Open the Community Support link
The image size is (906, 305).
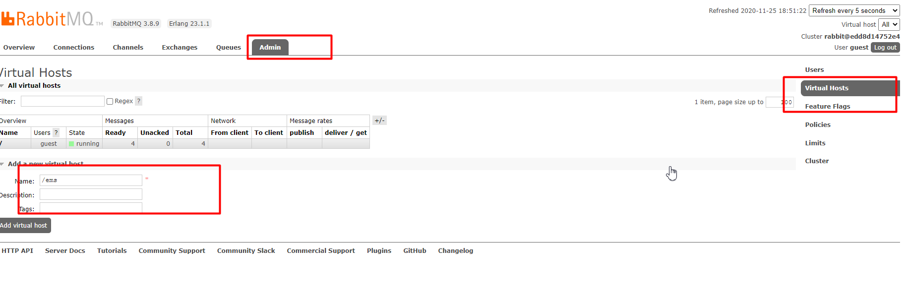172,251
